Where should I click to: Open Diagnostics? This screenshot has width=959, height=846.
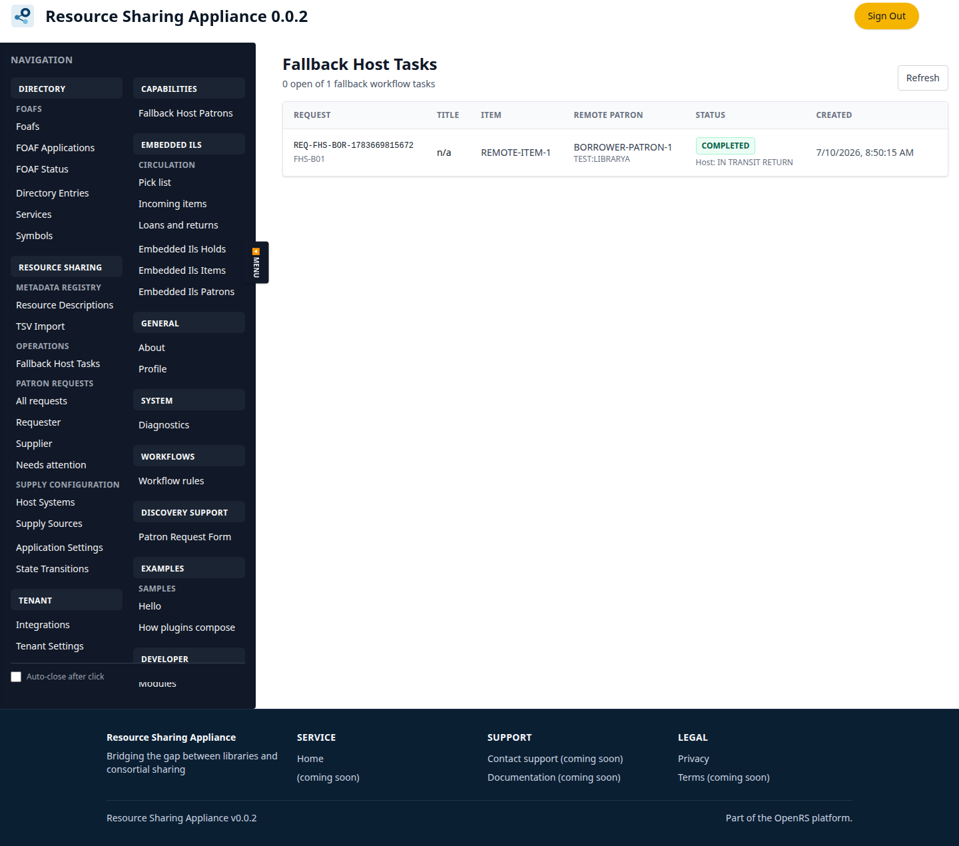point(164,425)
